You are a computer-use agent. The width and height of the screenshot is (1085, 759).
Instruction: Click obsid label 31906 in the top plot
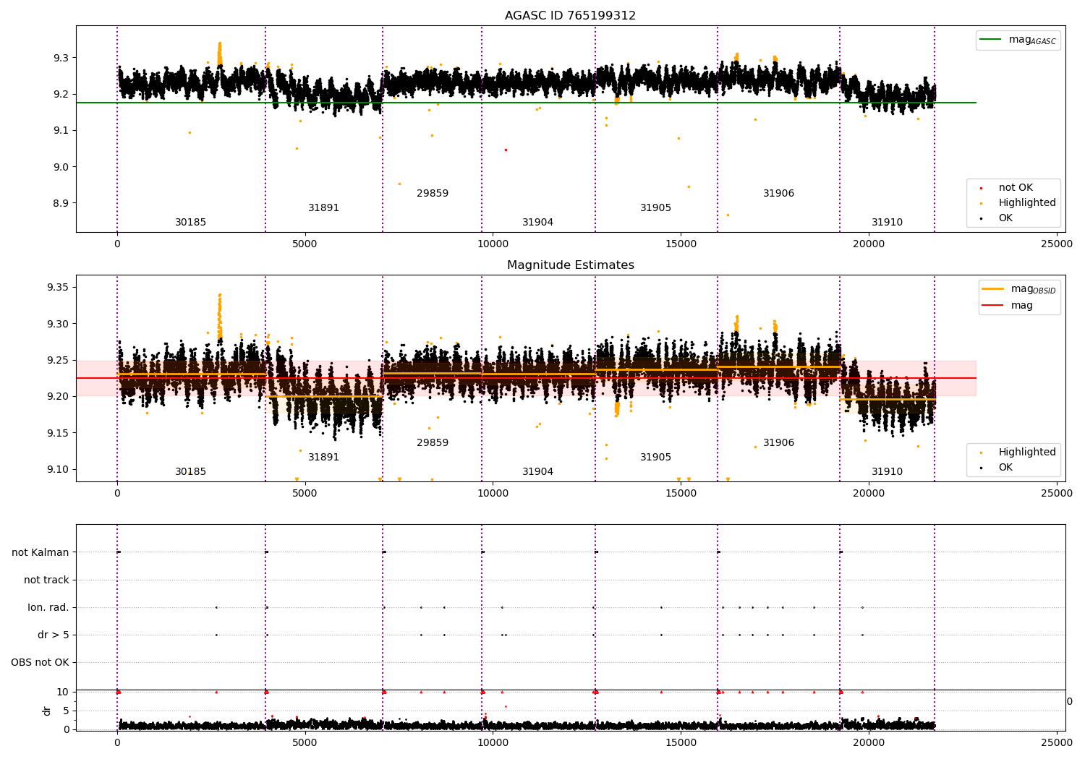pyautogui.click(x=778, y=194)
